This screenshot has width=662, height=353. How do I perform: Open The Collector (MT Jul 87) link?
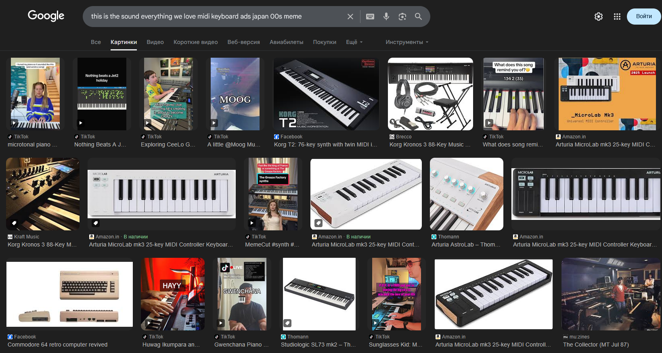pyautogui.click(x=596, y=345)
